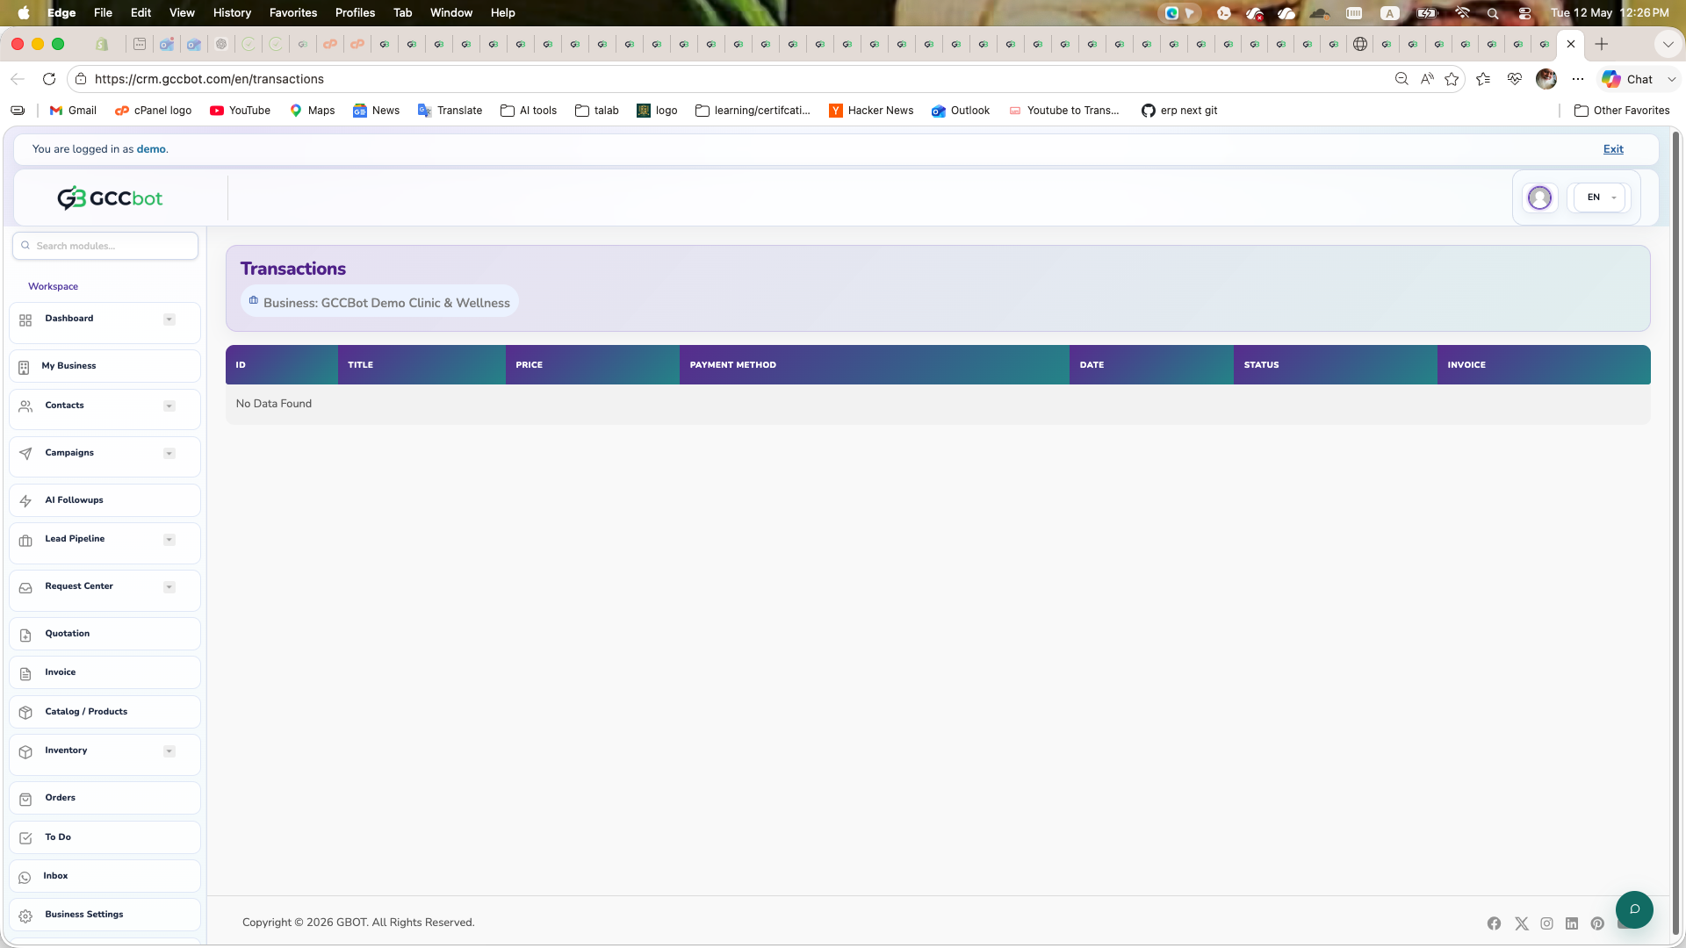Click the INVOICE column header
Viewport: 1686px width, 948px height.
(1544, 365)
